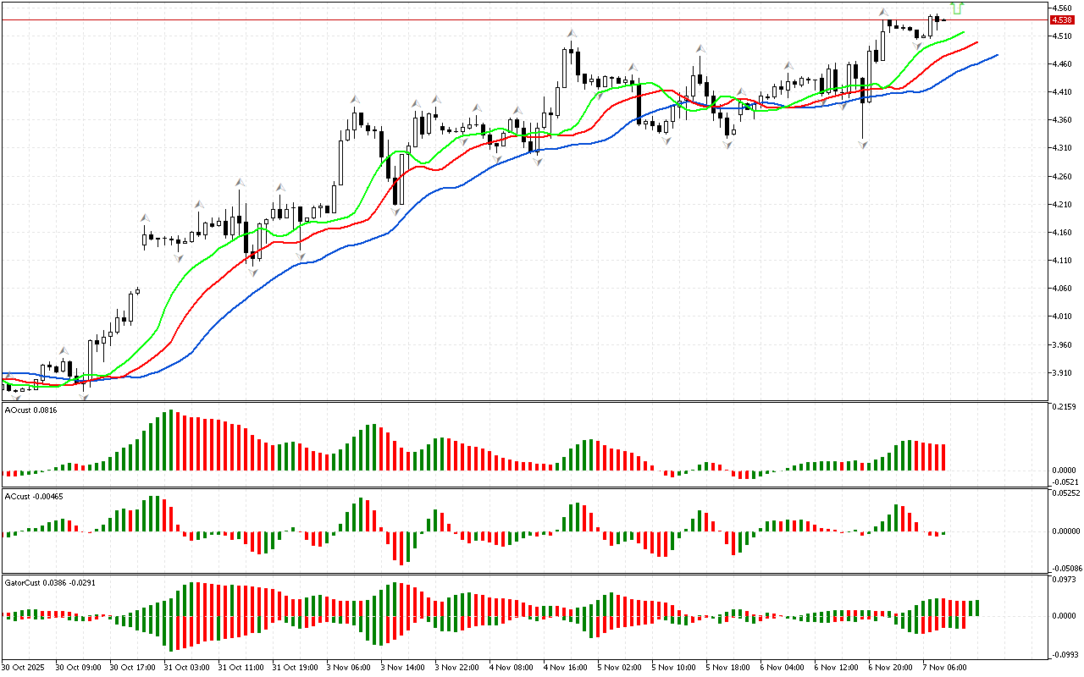Click the ACcust indicator label
This screenshot has height=677, width=1084.
pyautogui.click(x=33, y=497)
